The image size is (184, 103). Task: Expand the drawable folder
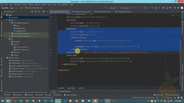click(9, 41)
